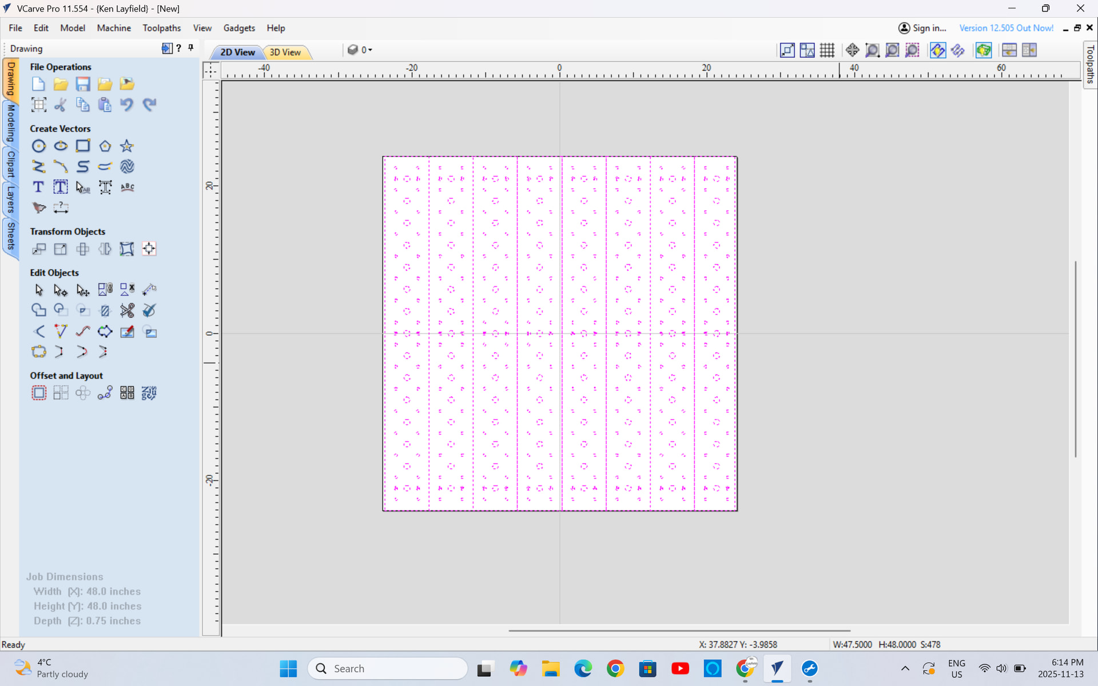Screen dimensions: 1098x686
Task: Click the Version 12.505 Out Now link
Action: [x=1006, y=28]
